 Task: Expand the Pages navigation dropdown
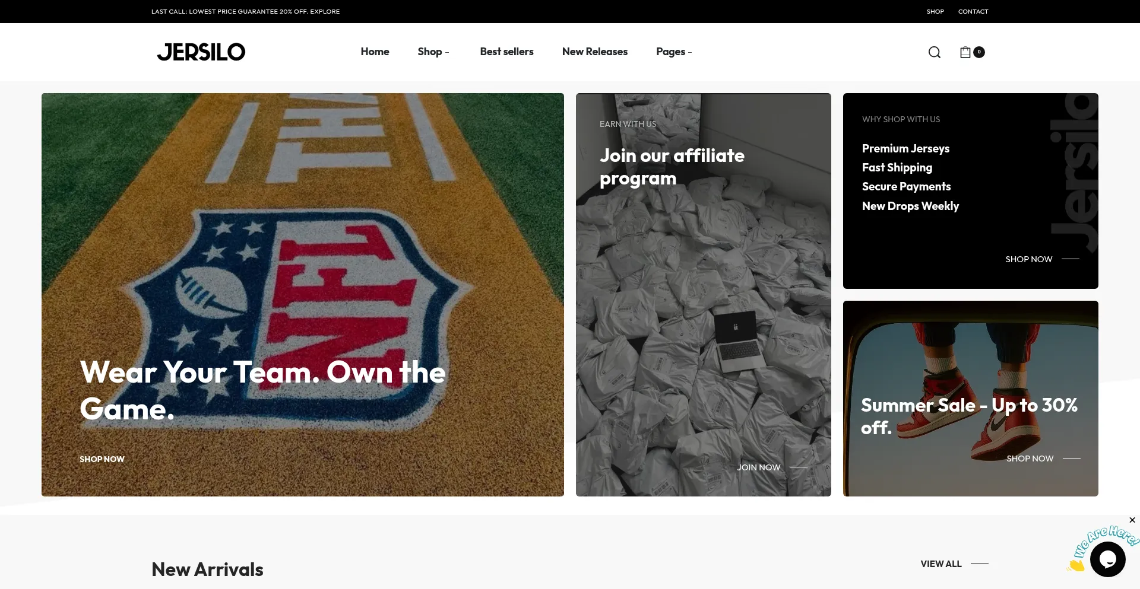point(674,52)
